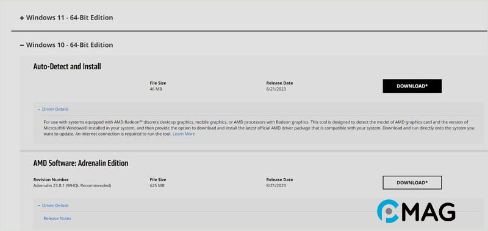Open the Learn More link
The height and width of the screenshot is (231, 488).
184,134
